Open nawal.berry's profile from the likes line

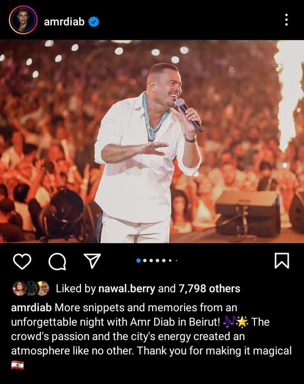[x=127, y=289]
